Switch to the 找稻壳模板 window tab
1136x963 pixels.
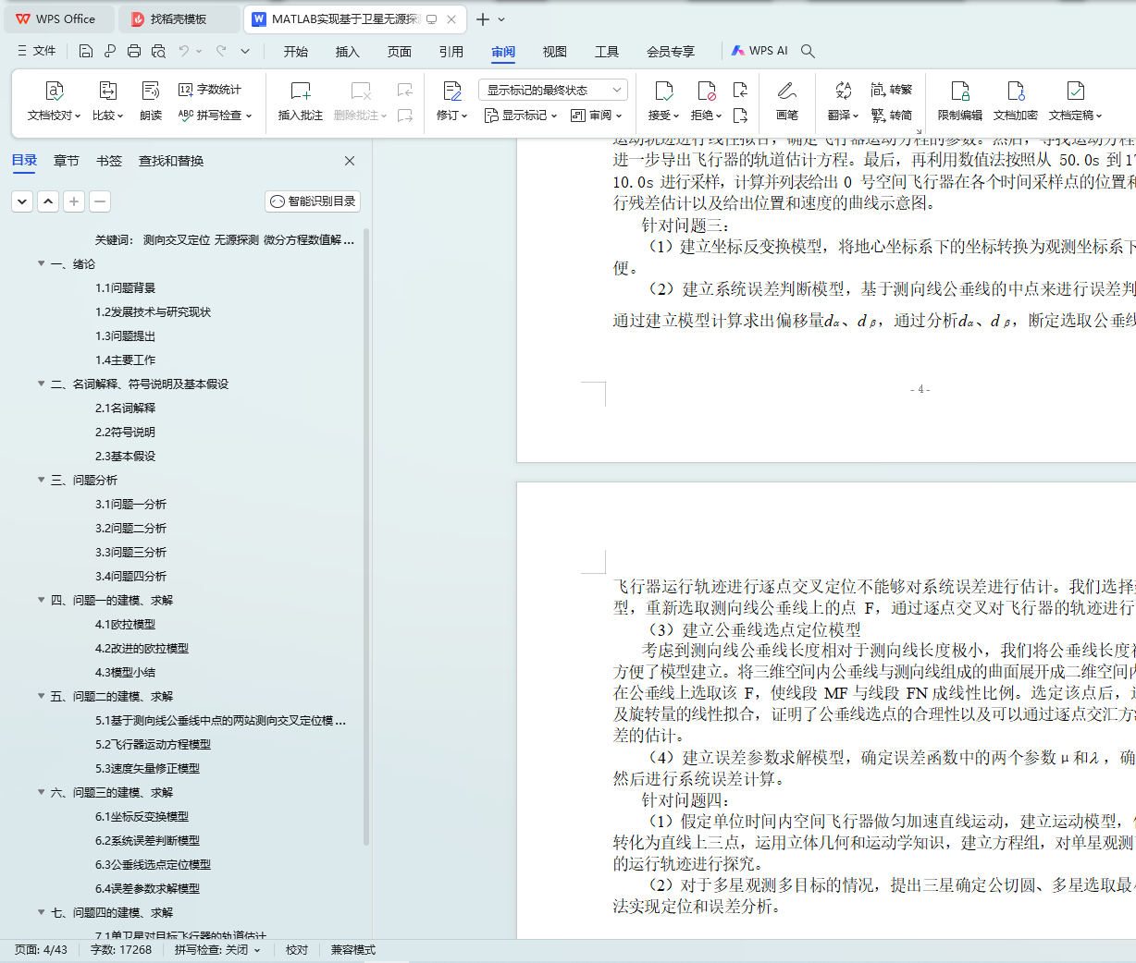click(180, 18)
